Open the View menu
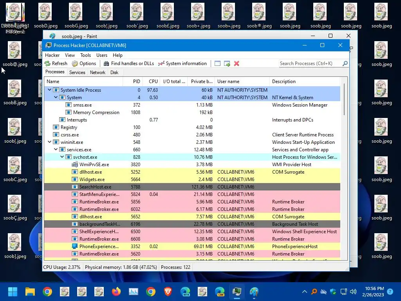This screenshot has width=401, height=301. click(x=70, y=55)
